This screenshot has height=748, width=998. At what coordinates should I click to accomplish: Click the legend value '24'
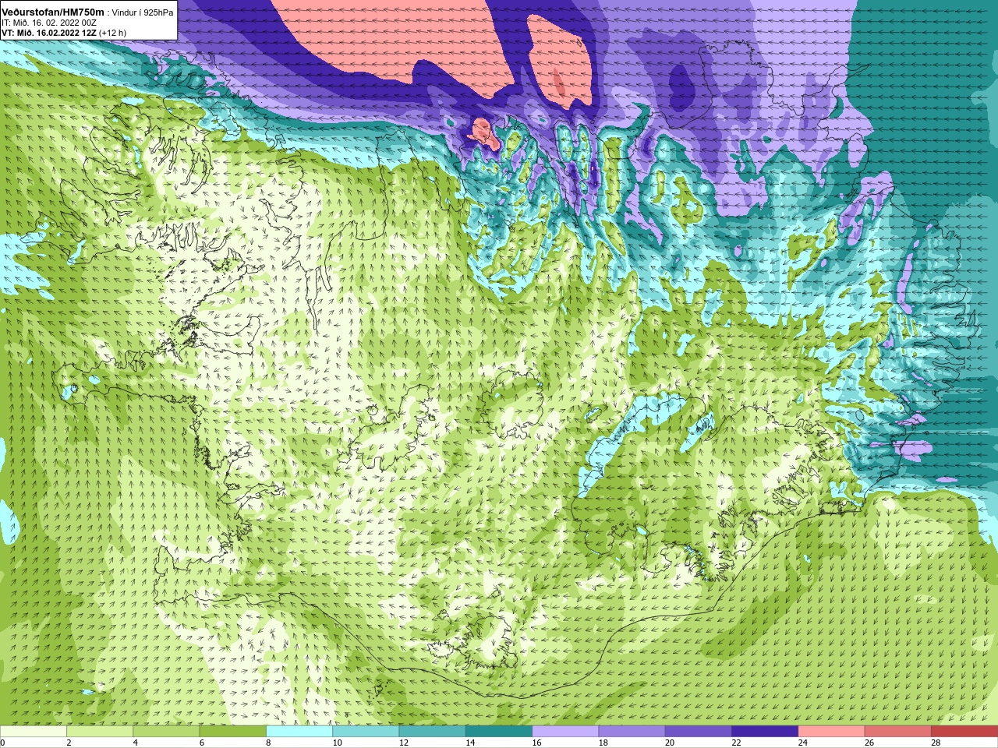click(803, 743)
